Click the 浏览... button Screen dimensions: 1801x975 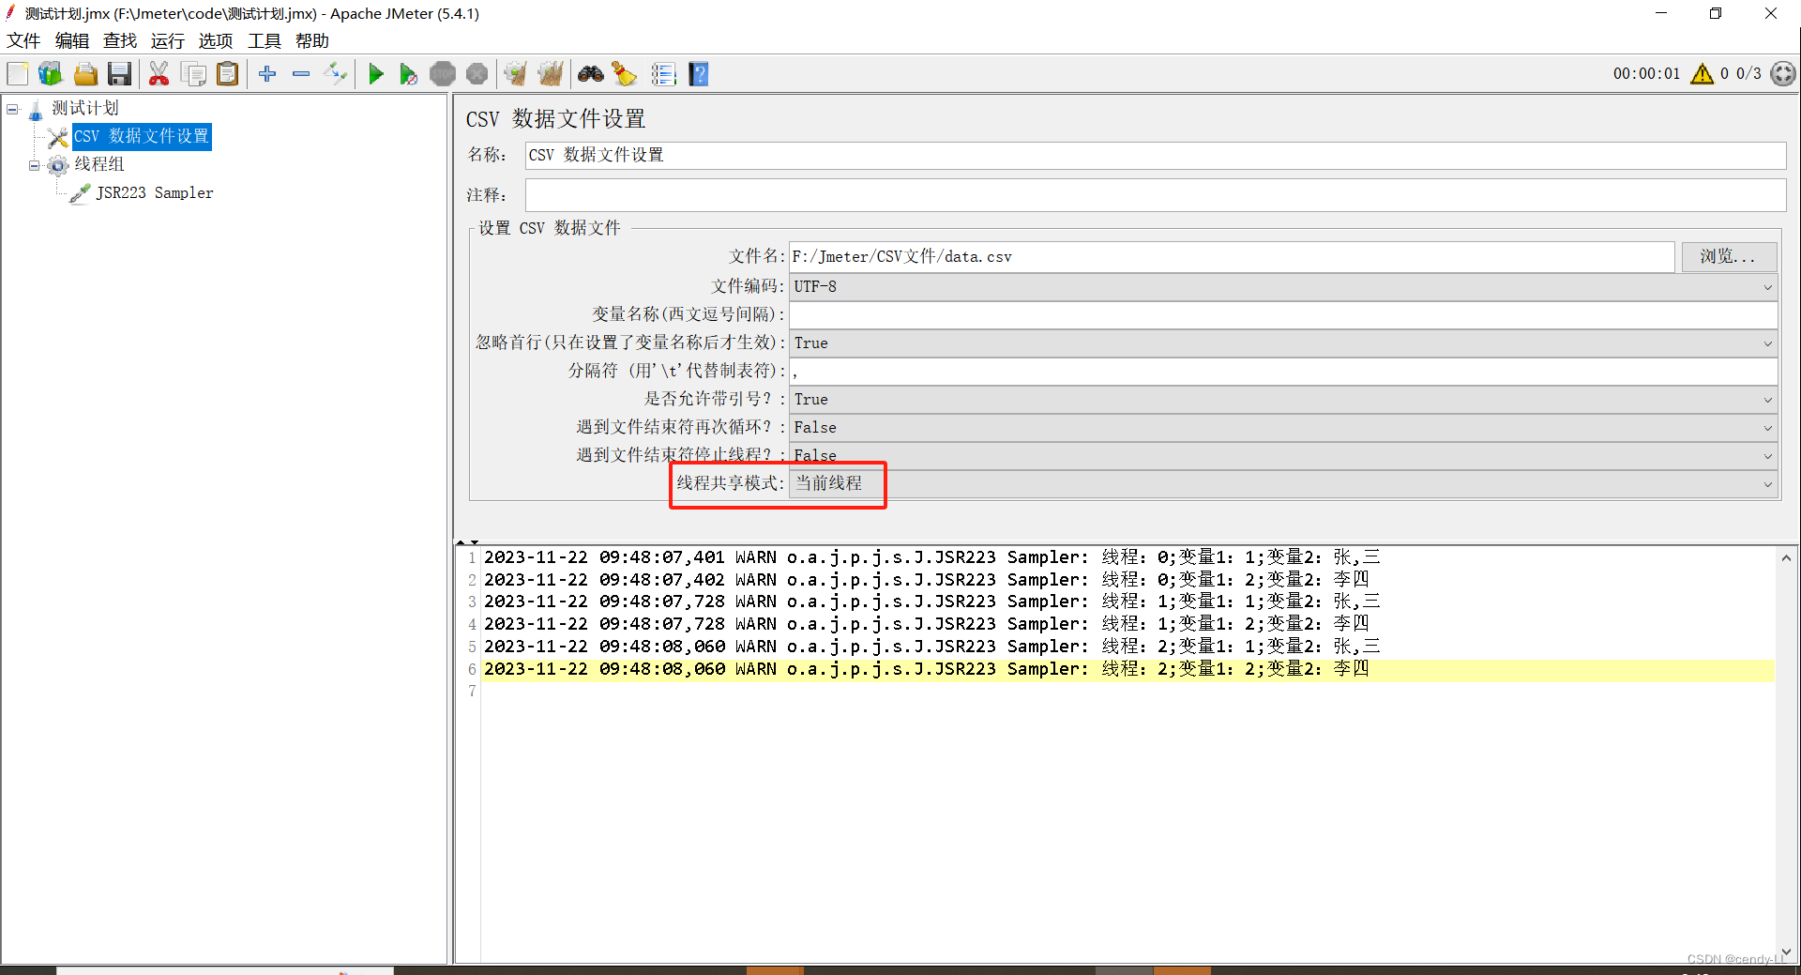[x=1728, y=256]
